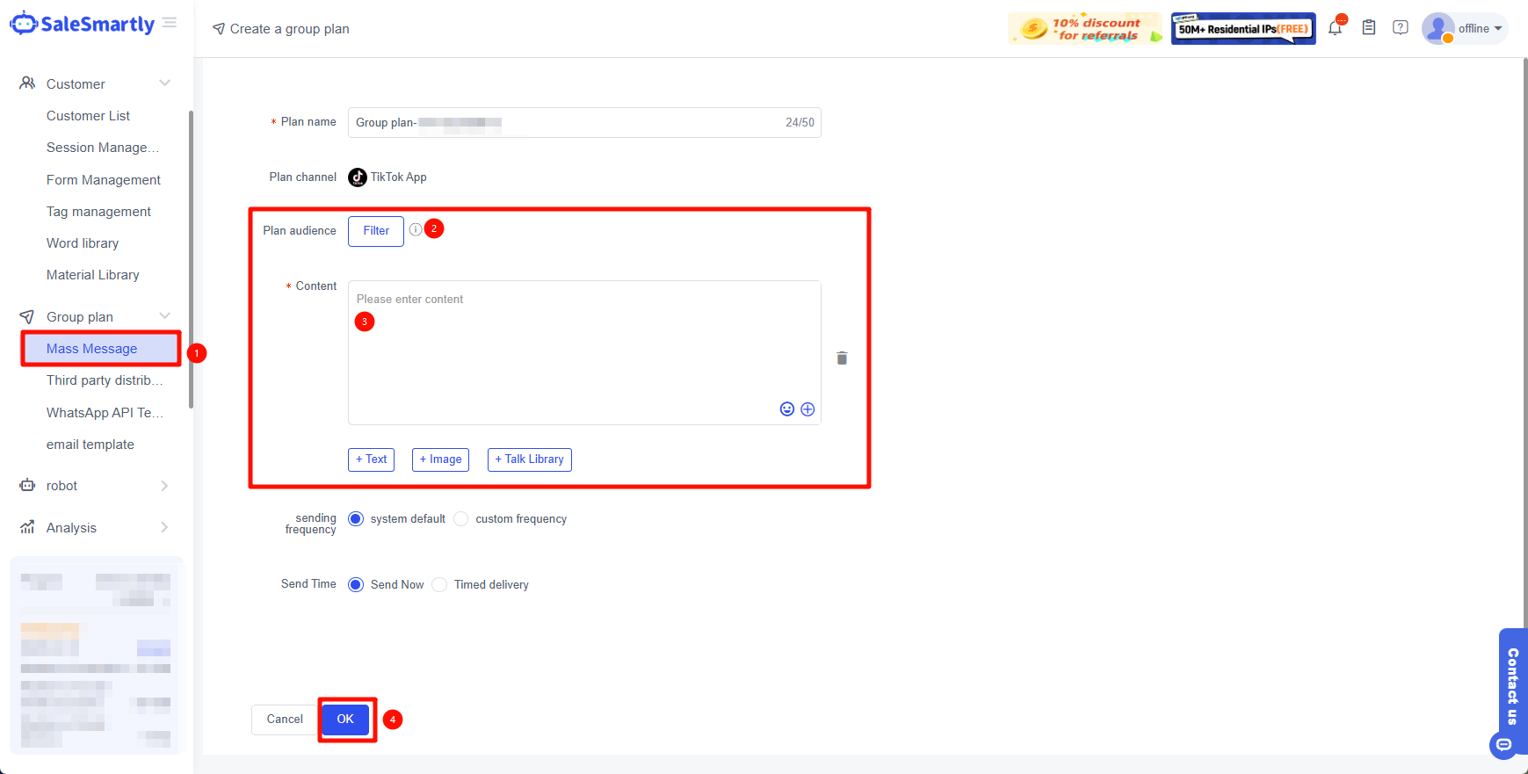Add content from Talk Library
The image size is (1528, 774).
click(529, 459)
